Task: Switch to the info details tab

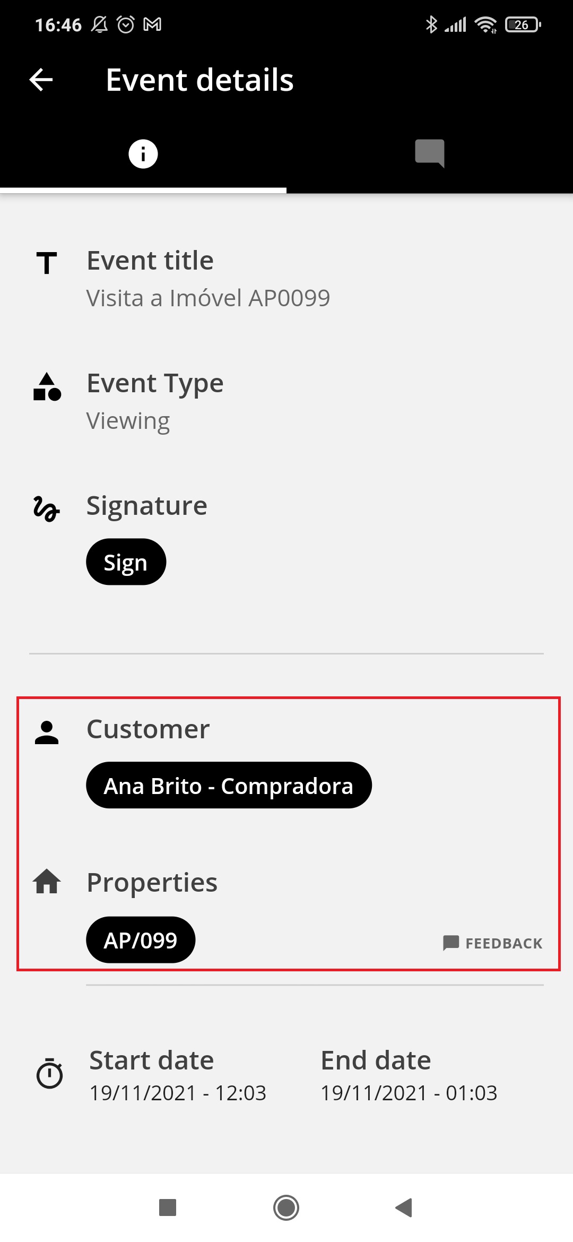Action: coord(143,154)
